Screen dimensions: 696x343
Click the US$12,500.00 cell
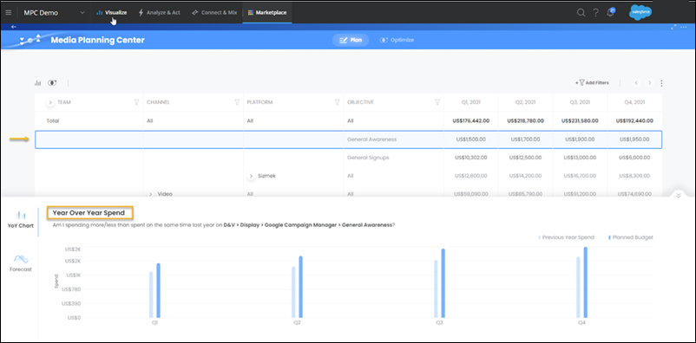(x=526, y=158)
